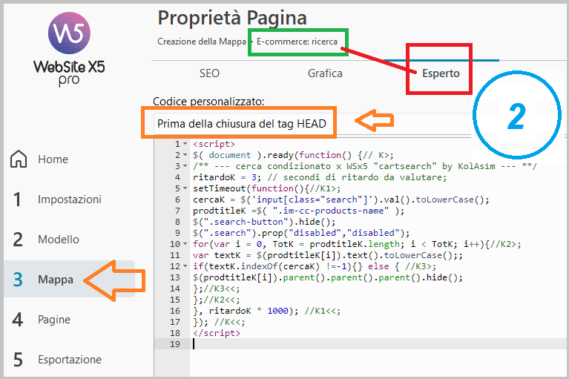Screen dimensions: 569x379
Task: Collapse code fold arrow on line 1
Action: point(185,144)
